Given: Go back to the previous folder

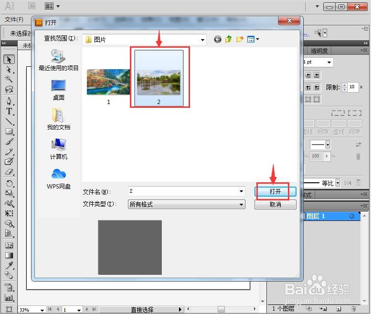Looking at the screenshot, I should click(218, 39).
